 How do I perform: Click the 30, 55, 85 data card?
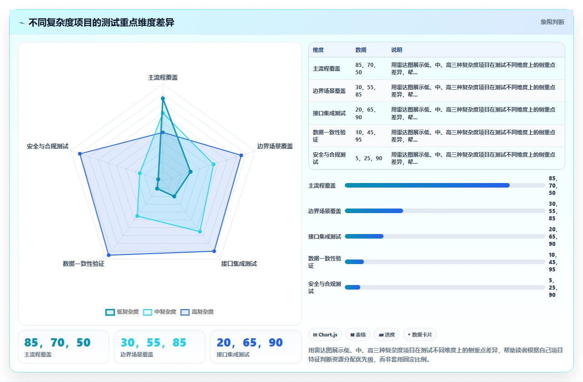[x=159, y=347]
